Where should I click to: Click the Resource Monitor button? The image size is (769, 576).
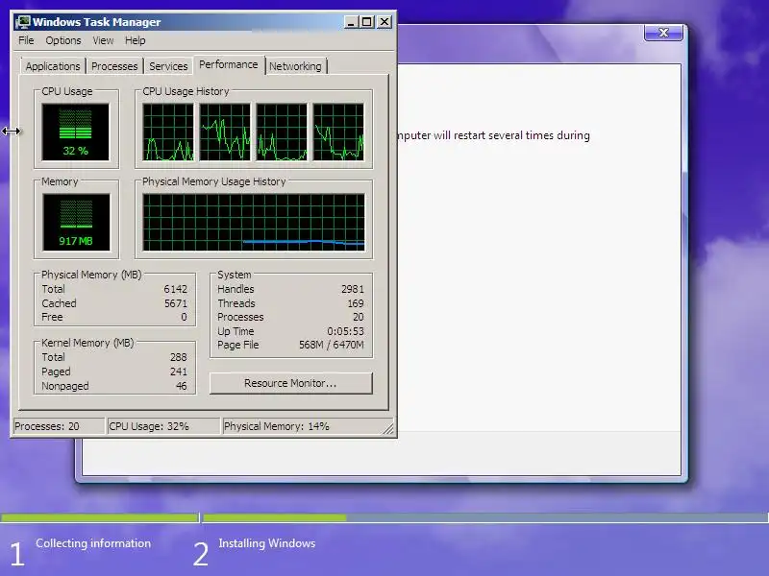291,383
